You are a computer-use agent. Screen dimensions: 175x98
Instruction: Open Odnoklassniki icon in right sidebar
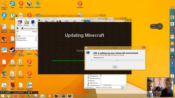click(x=172, y=44)
